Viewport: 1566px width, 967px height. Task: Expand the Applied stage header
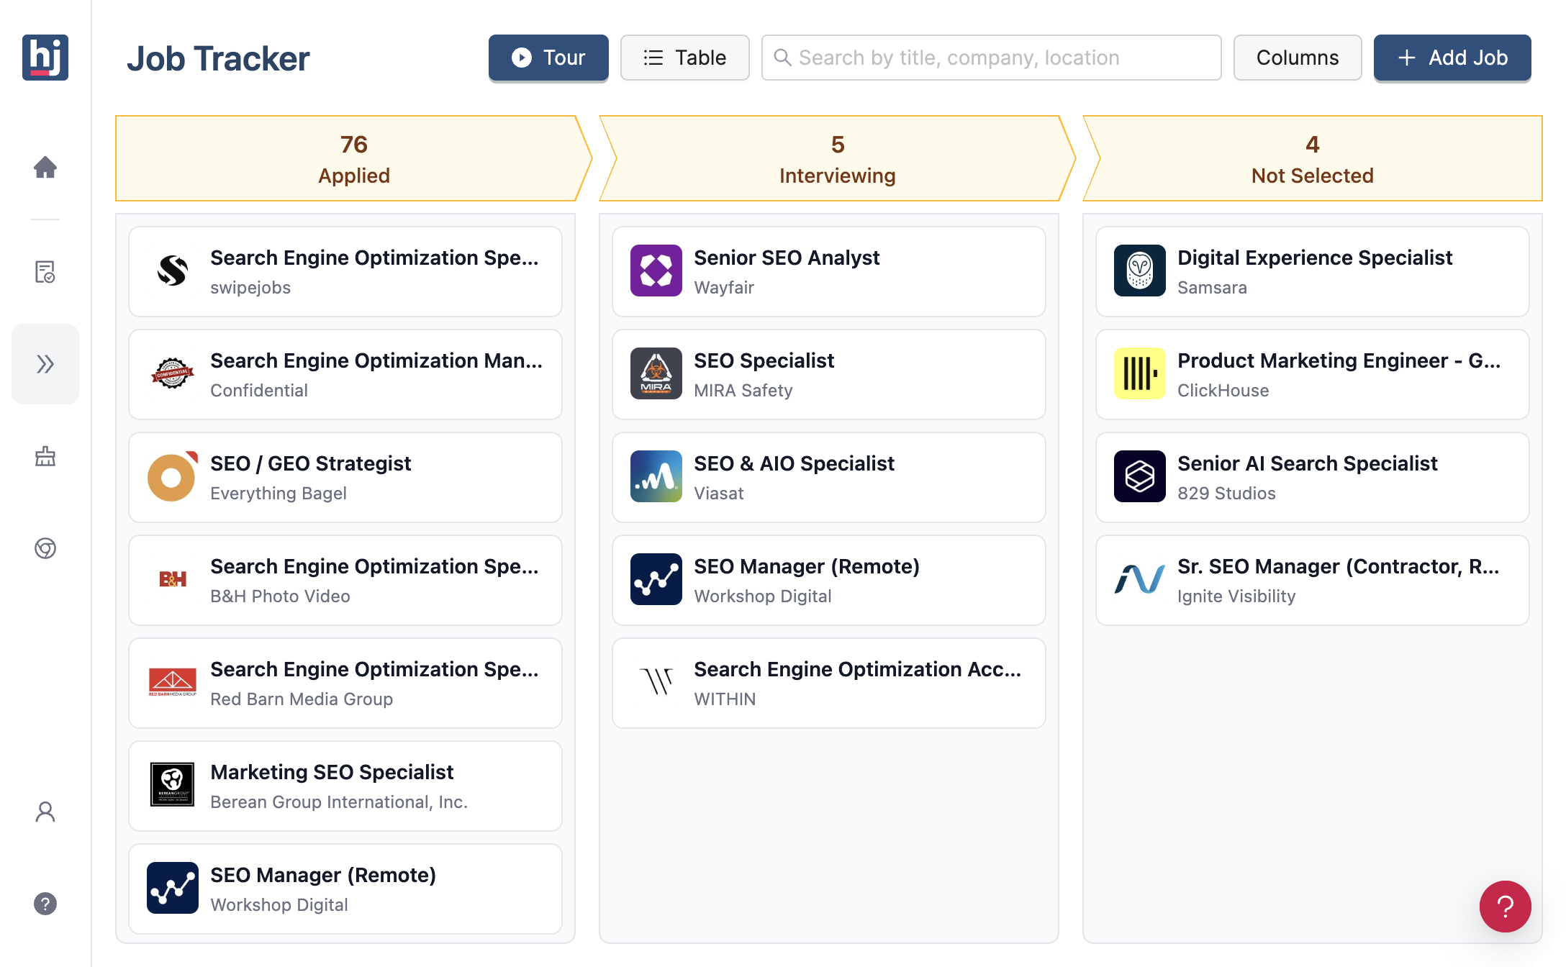pyautogui.click(x=353, y=158)
